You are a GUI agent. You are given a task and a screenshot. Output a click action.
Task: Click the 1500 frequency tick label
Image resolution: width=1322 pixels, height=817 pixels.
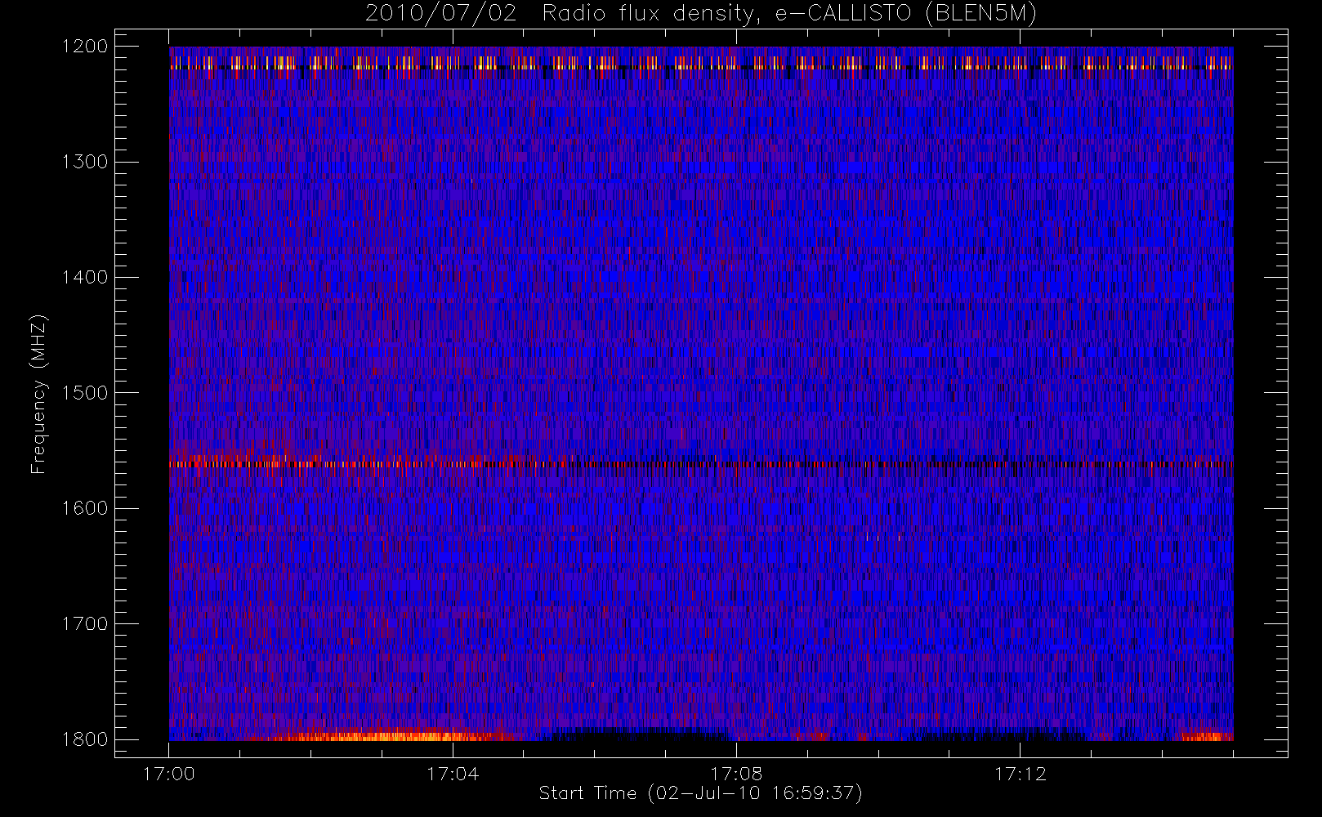[85, 392]
